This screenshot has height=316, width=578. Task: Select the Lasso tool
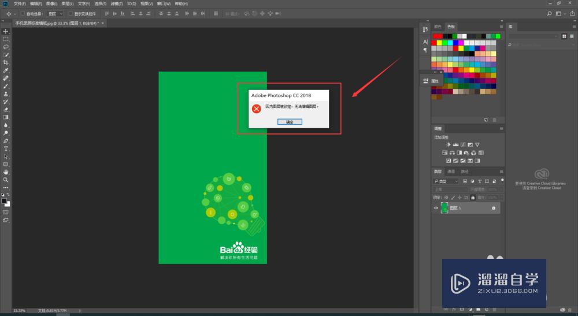(x=6, y=47)
